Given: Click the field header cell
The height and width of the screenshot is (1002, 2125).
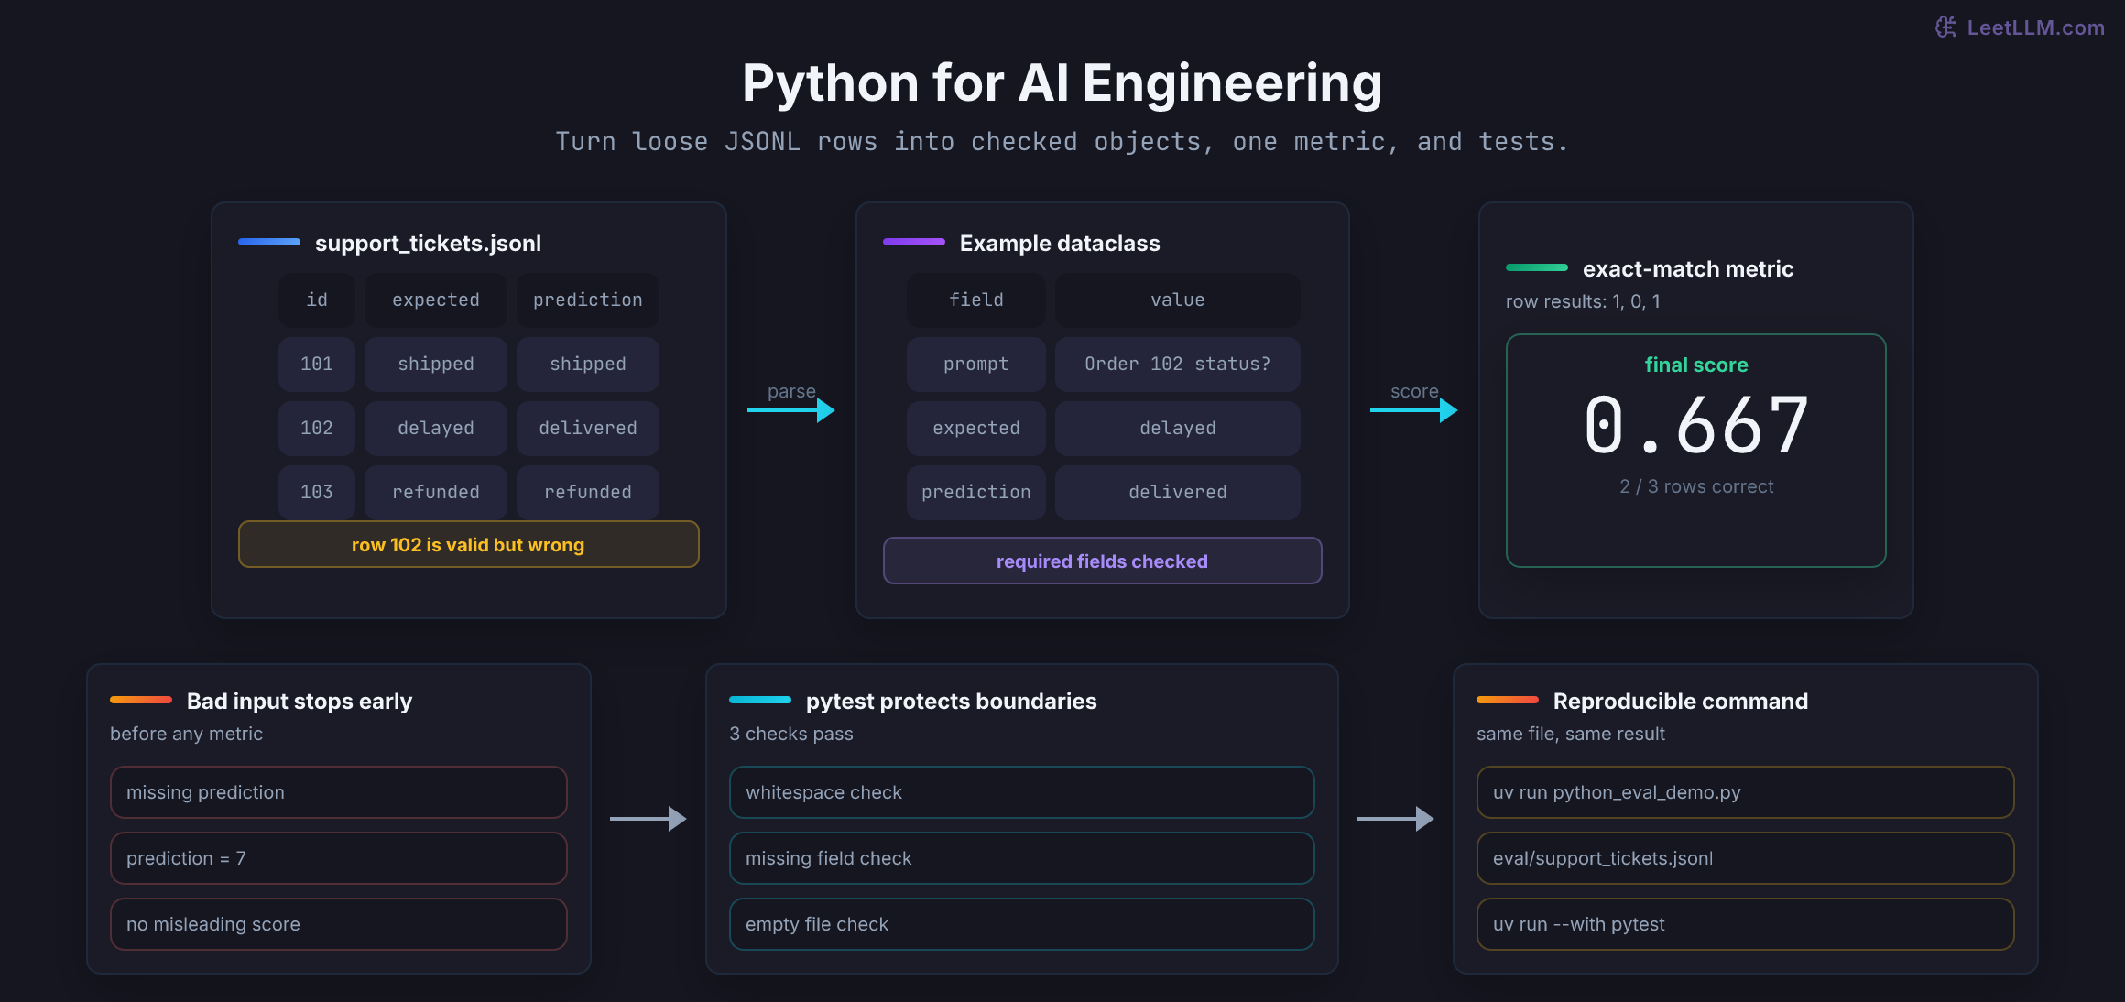Looking at the screenshot, I should (x=976, y=300).
